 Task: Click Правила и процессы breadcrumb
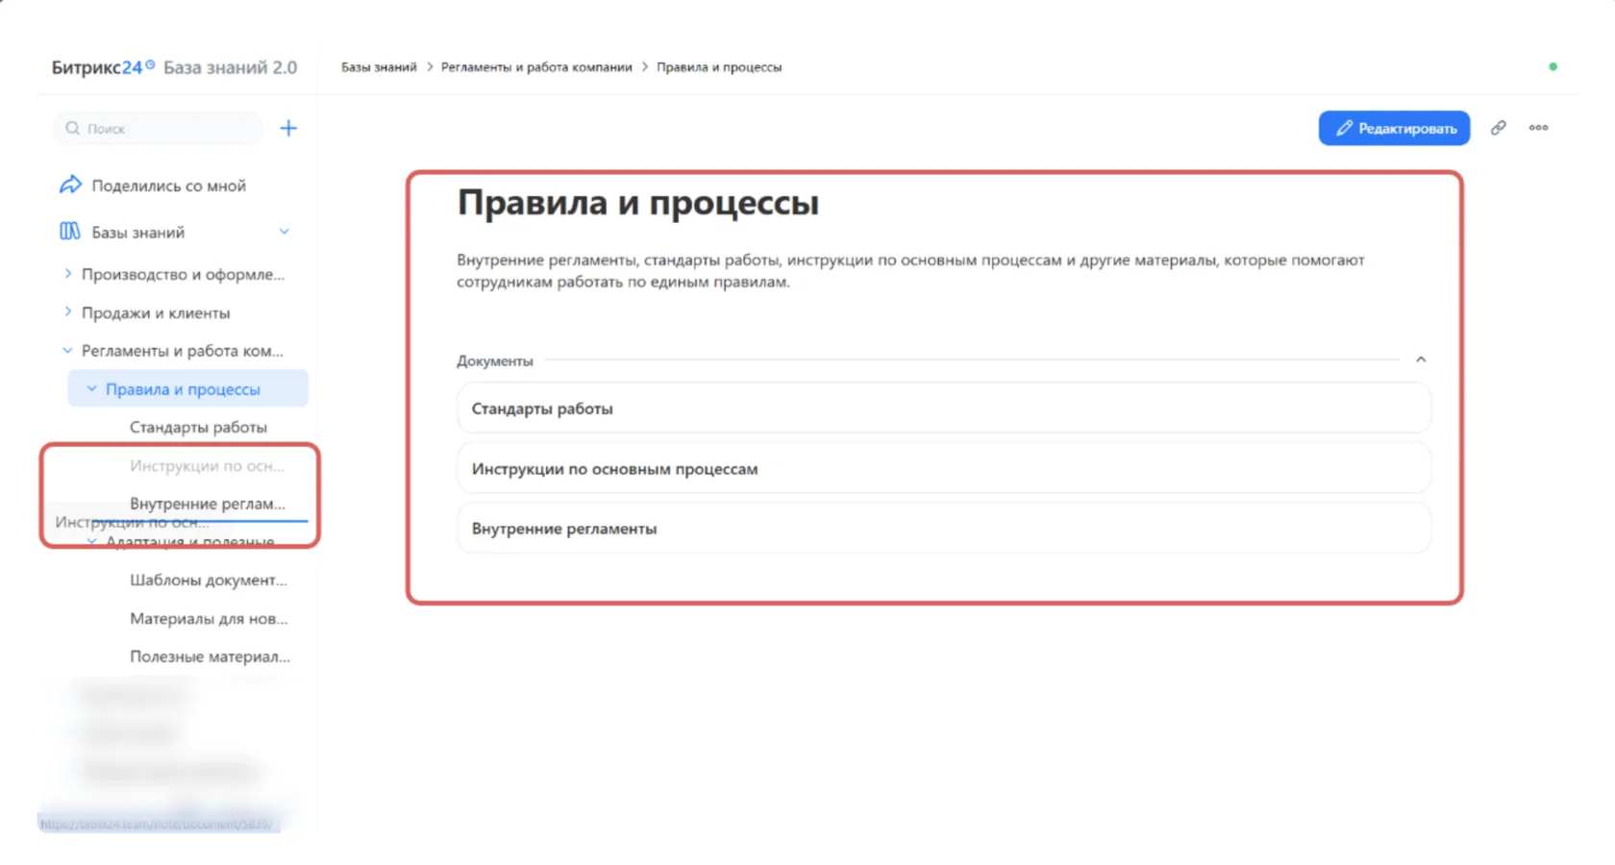[719, 67]
